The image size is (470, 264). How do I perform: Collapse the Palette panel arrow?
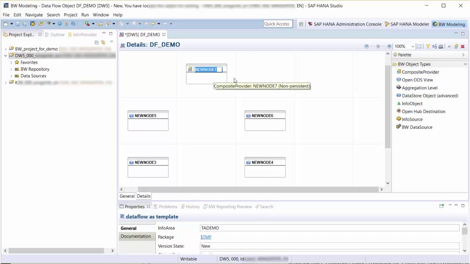463,55
